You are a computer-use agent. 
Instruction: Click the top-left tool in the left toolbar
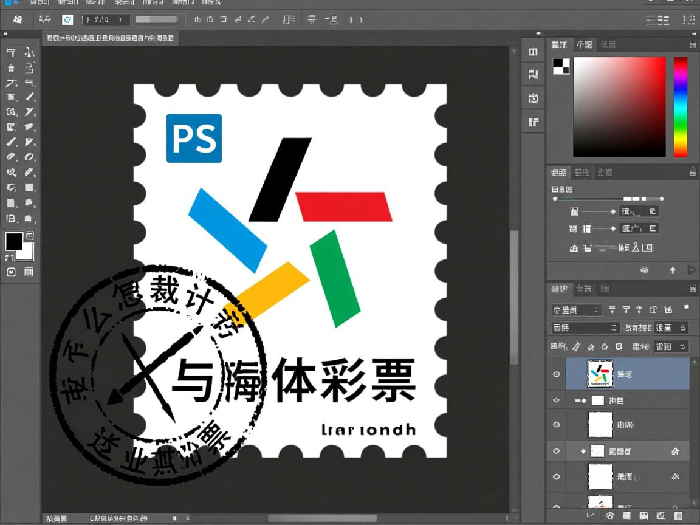pyautogui.click(x=11, y=52)
